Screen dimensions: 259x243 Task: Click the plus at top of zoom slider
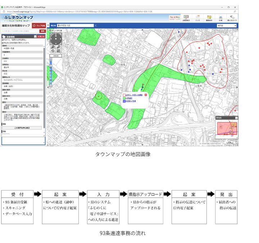51,59
